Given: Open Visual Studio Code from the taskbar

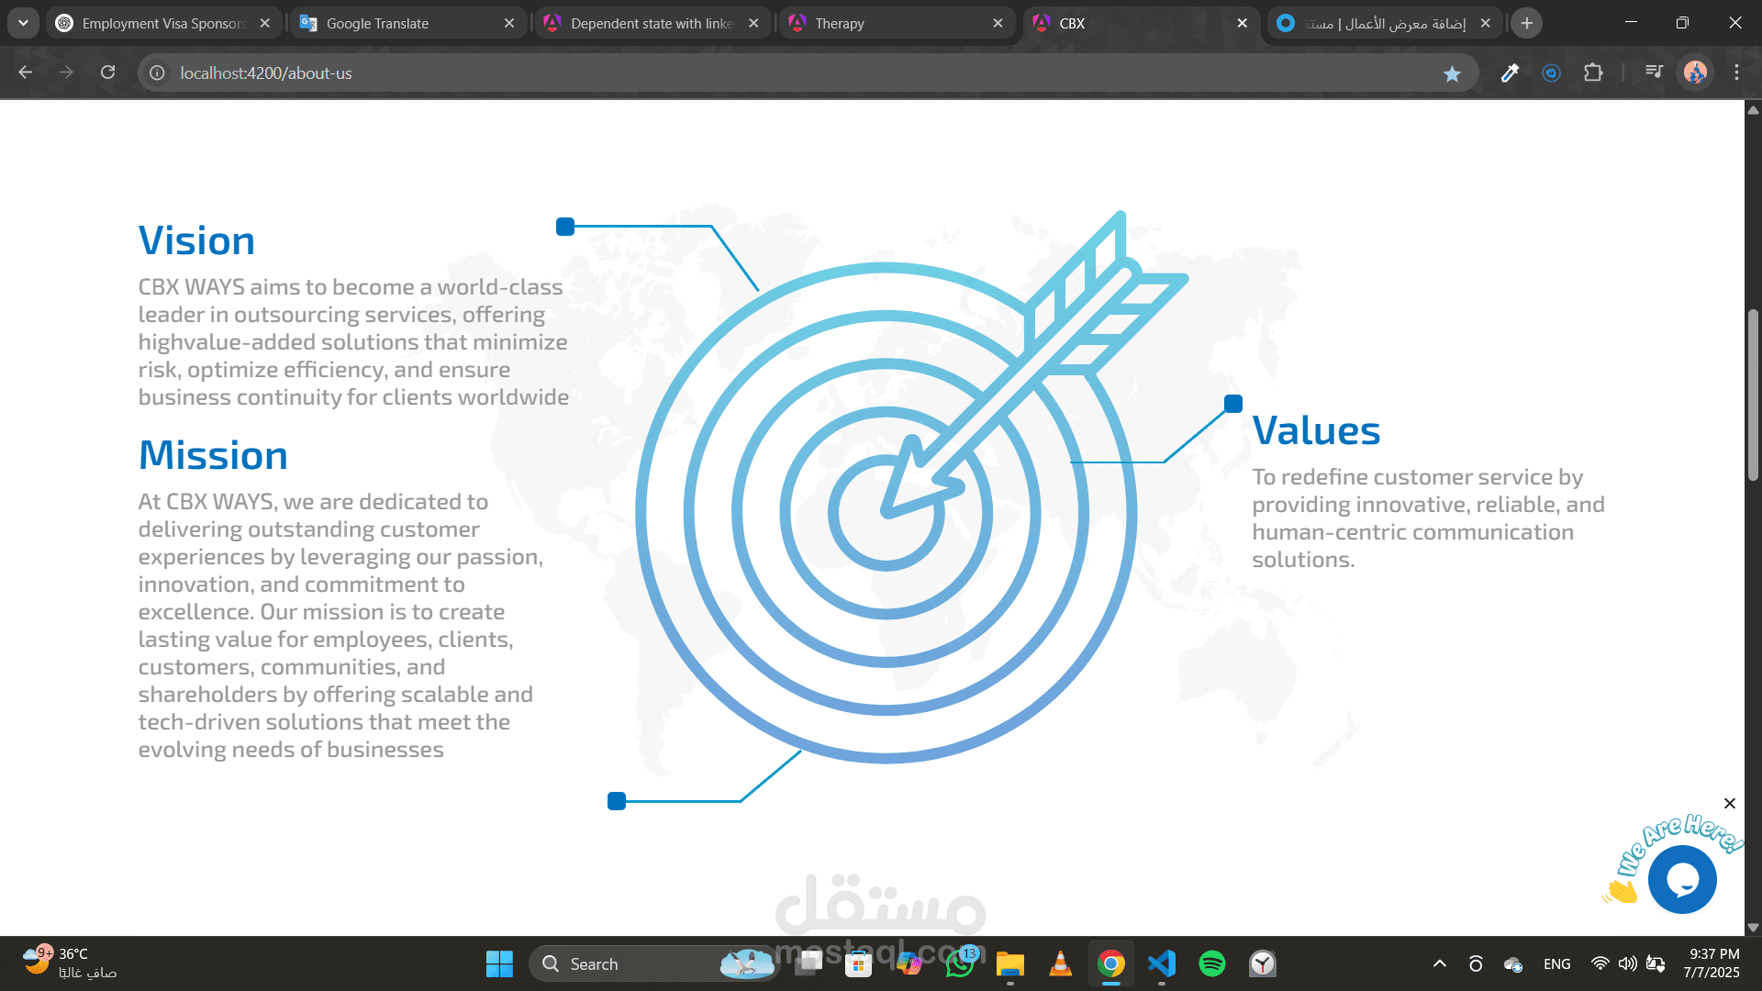Looking at the screenshot, I should [1162, 964].
